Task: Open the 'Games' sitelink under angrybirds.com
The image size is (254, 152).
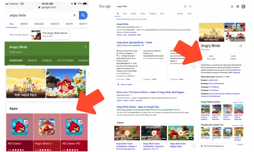Action: coord(119,35)
